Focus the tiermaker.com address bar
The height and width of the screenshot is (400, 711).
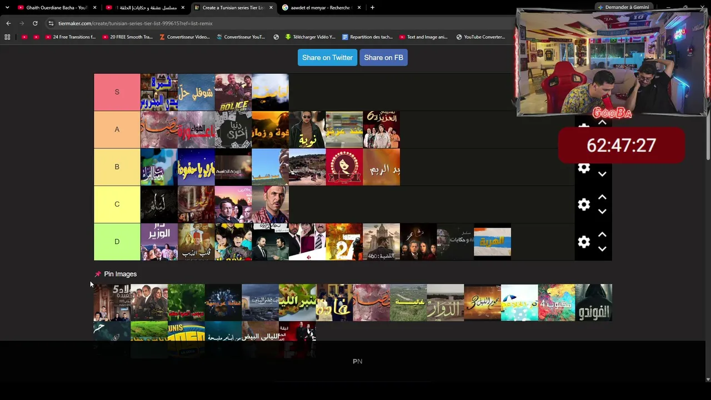tap(278, 23)
